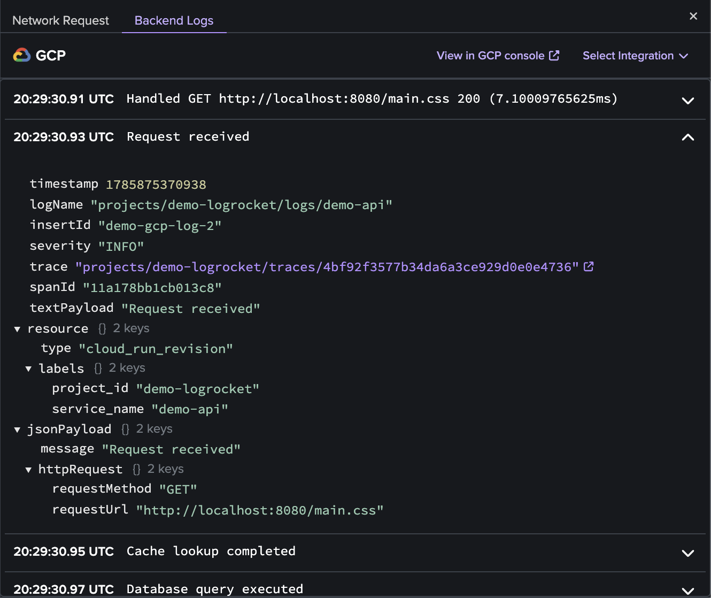The width and height of the screenshot is (711, 598).
Task: Switch to the Network Request tab
Action: (60, 20)
